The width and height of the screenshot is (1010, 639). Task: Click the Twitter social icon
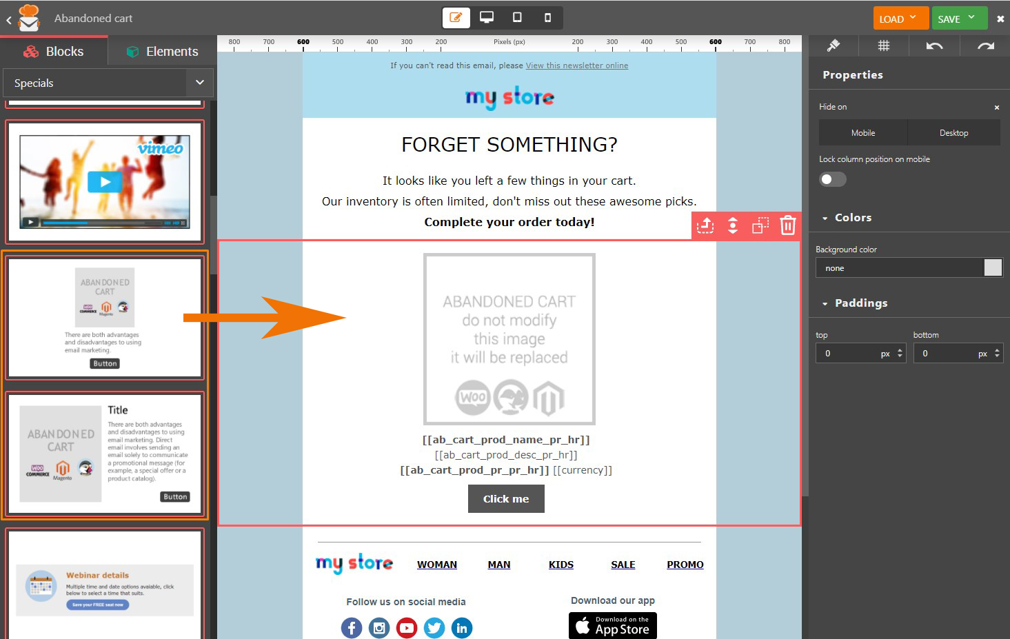point(434,628)
